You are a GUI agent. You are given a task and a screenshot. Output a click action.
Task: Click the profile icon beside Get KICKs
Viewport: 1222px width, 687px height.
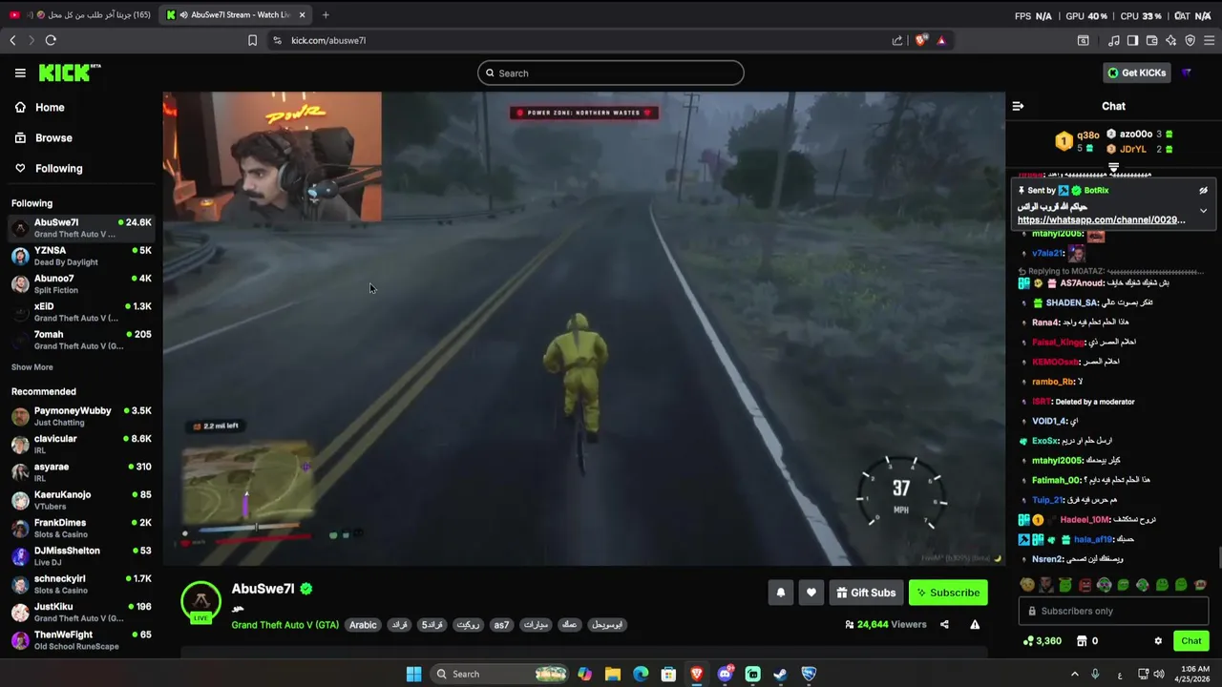click(1187, 73)
